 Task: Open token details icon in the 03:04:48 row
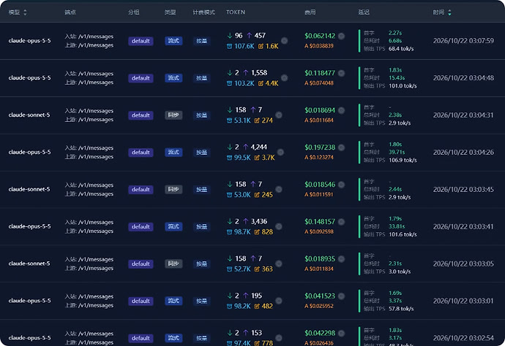[x=285, y=78]
